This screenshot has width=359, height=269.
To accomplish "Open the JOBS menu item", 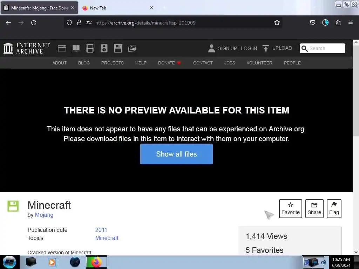I will (230, 63).
